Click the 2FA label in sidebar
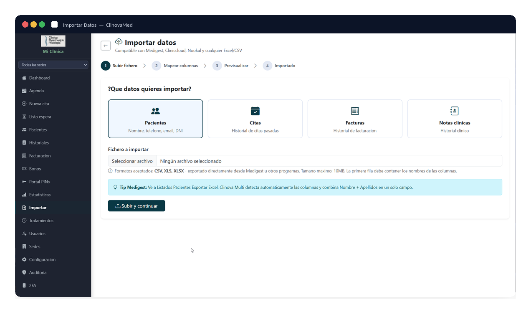The height and width of the screenshot is (312, 531). (x=33, y=286)
